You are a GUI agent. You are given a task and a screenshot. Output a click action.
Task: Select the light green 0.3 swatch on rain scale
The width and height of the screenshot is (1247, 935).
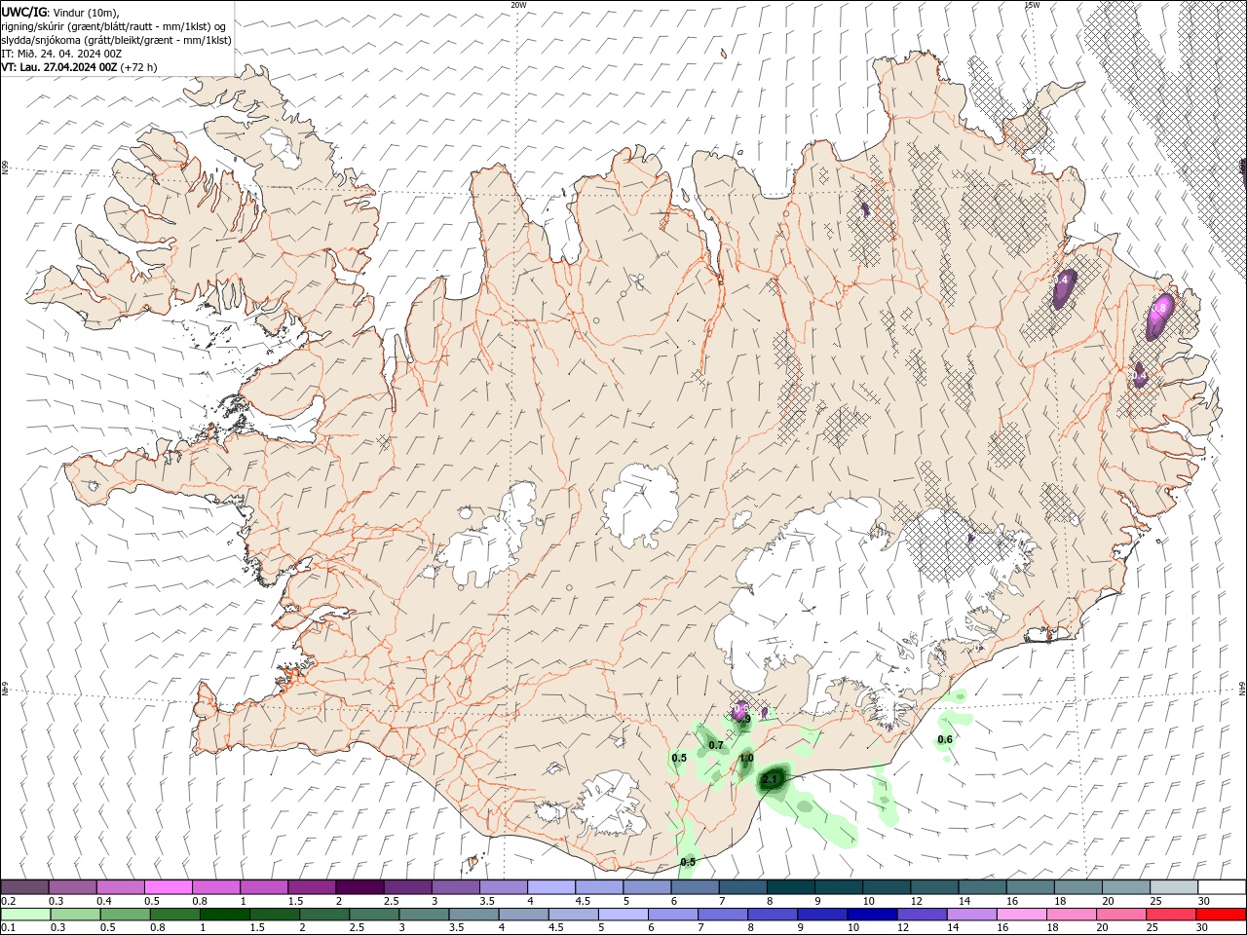(x=74, y=915)
